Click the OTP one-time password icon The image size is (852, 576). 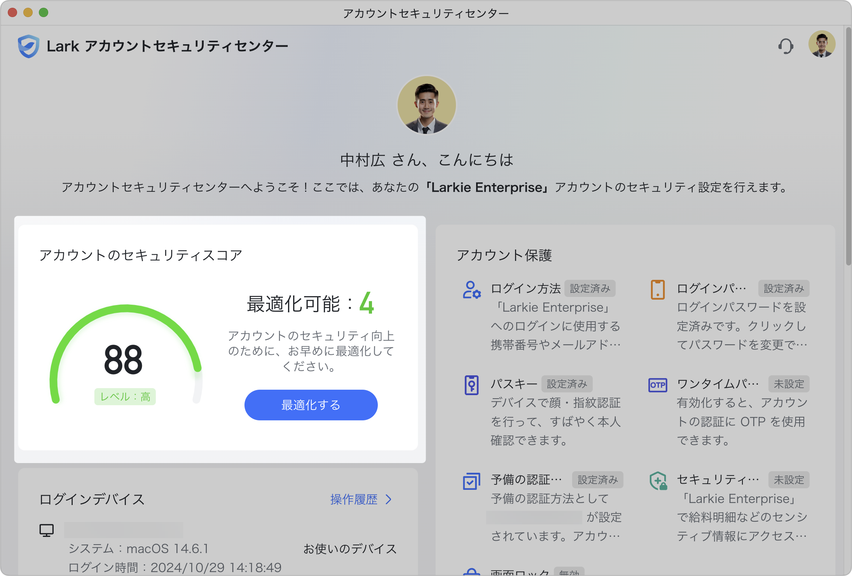tap(658, 385)
